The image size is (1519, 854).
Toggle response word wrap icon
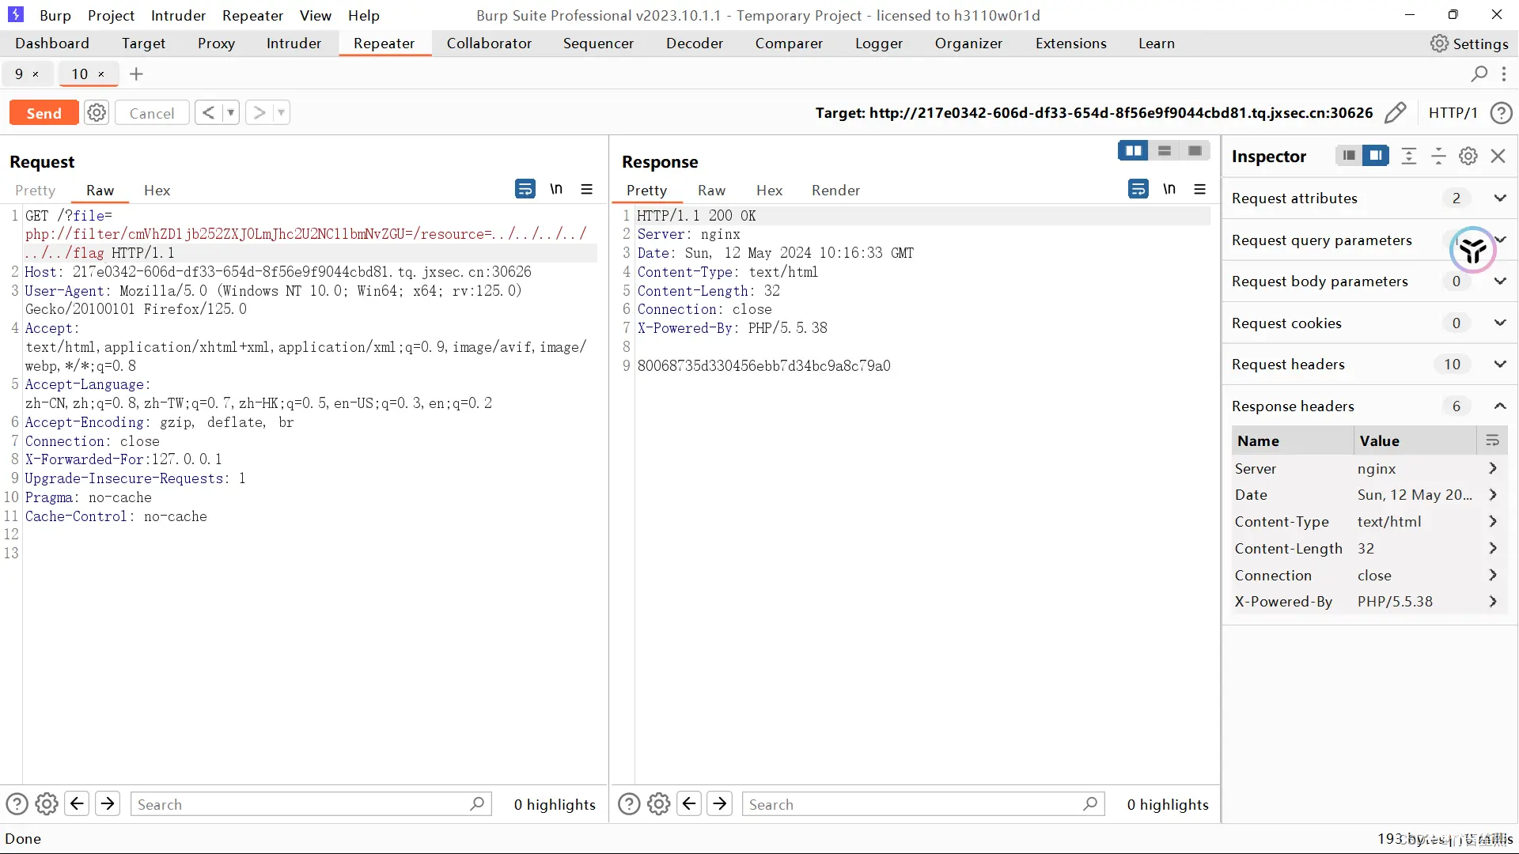(1138, 189)
